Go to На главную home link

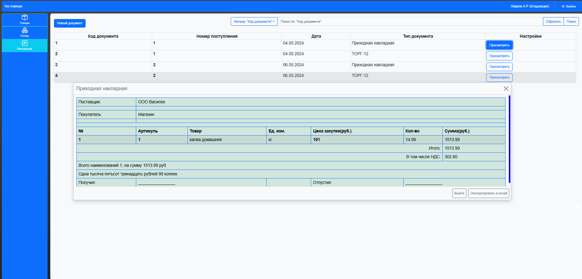(x=13, y=6)
